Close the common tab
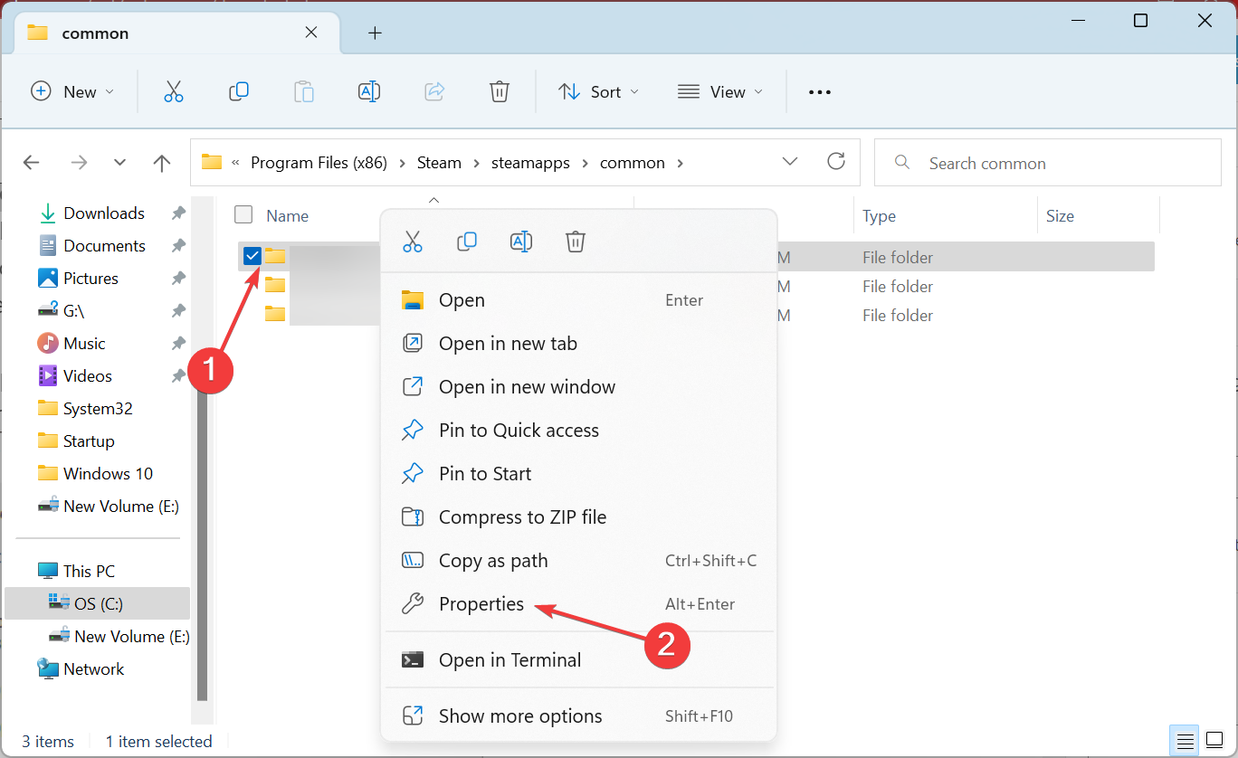This screenshot has height=758, width=1238. coord(311,33)
